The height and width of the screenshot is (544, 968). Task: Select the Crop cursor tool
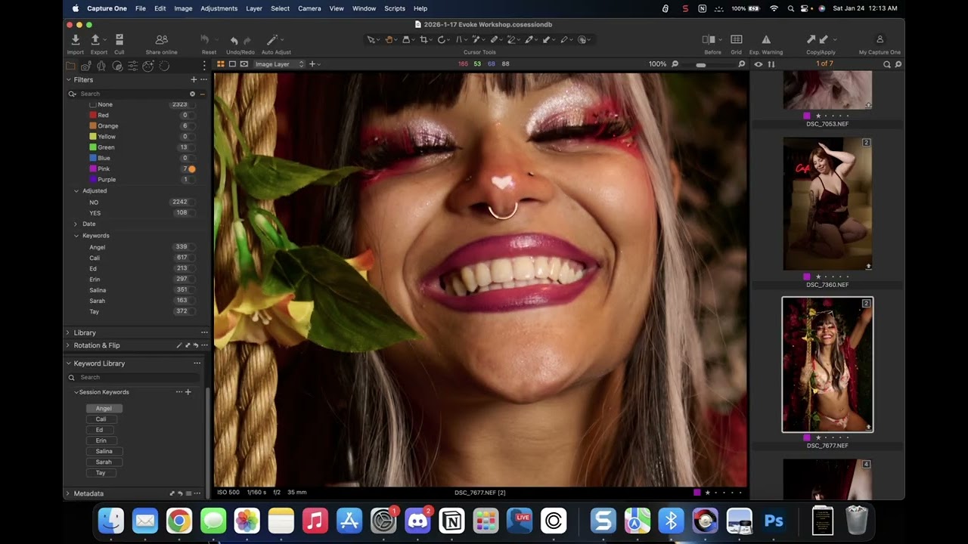(423, 39)
